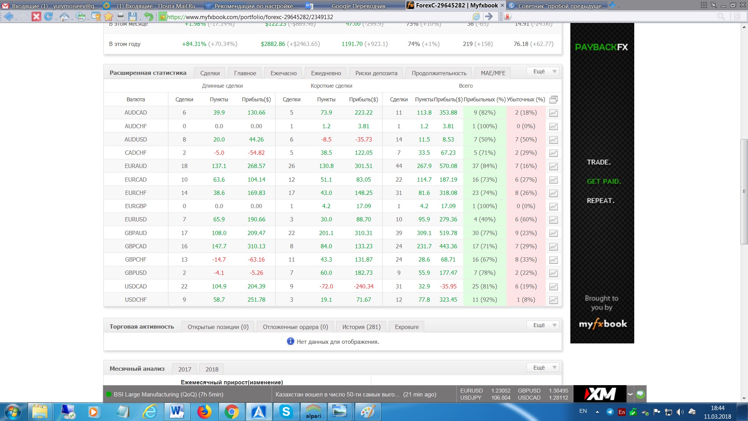This screenshot has width=748, height=421.
Task: Expand the 'Ещё' dropdown in Торговая активность
Action: (x=543, y=325)
